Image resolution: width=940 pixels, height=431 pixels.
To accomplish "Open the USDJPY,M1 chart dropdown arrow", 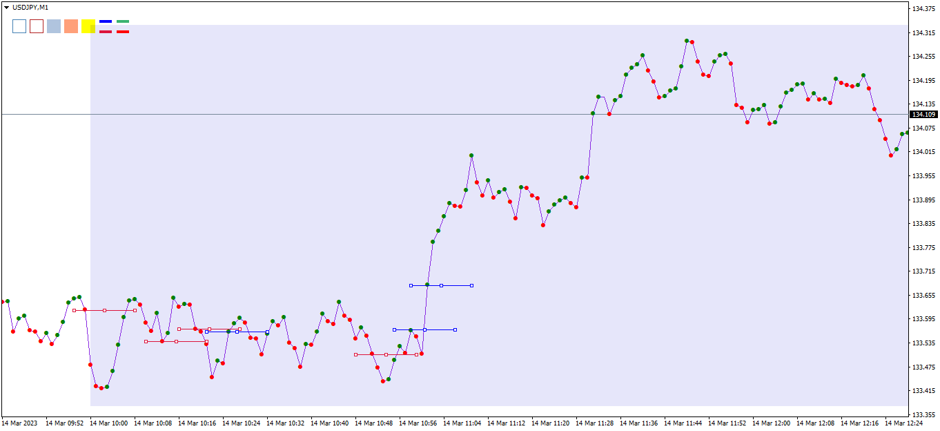I will pyautogui.click(x=7, y=7).
